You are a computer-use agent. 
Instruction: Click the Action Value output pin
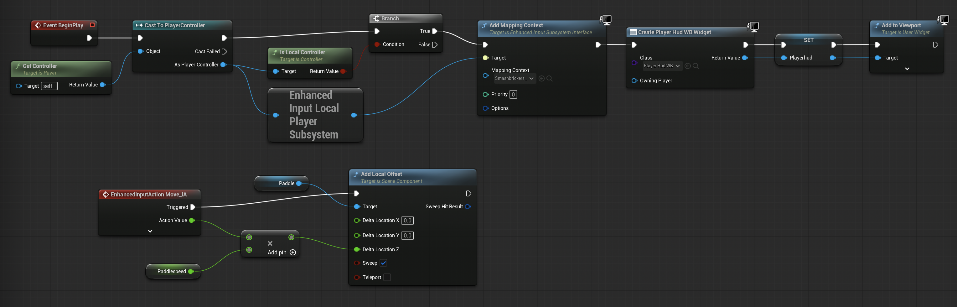tap(192, 221)
